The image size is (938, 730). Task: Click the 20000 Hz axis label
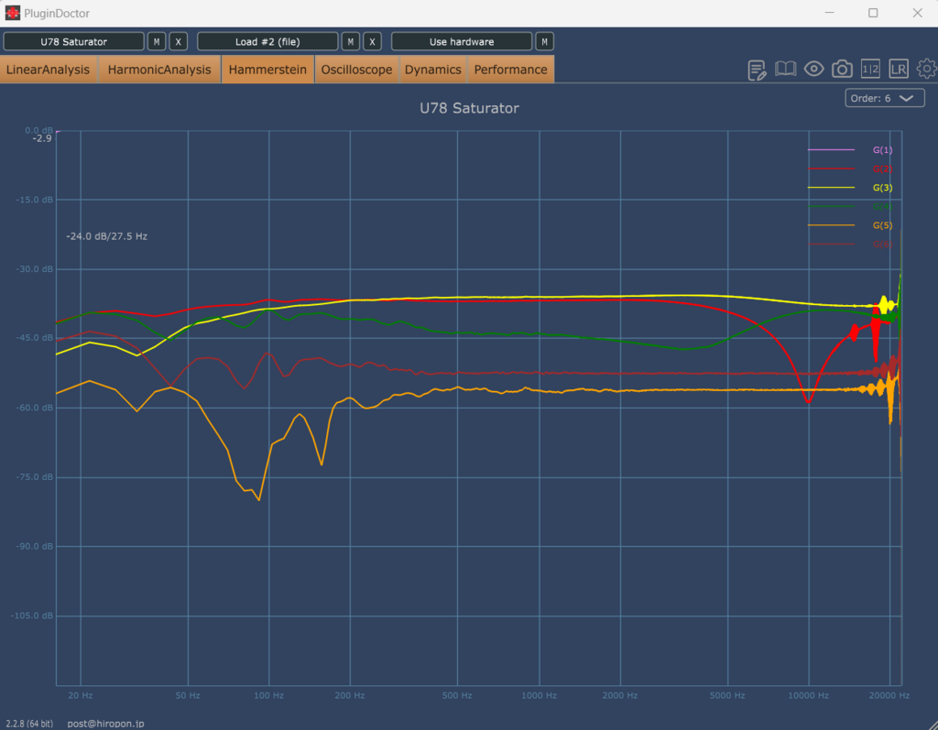point(889,695)
